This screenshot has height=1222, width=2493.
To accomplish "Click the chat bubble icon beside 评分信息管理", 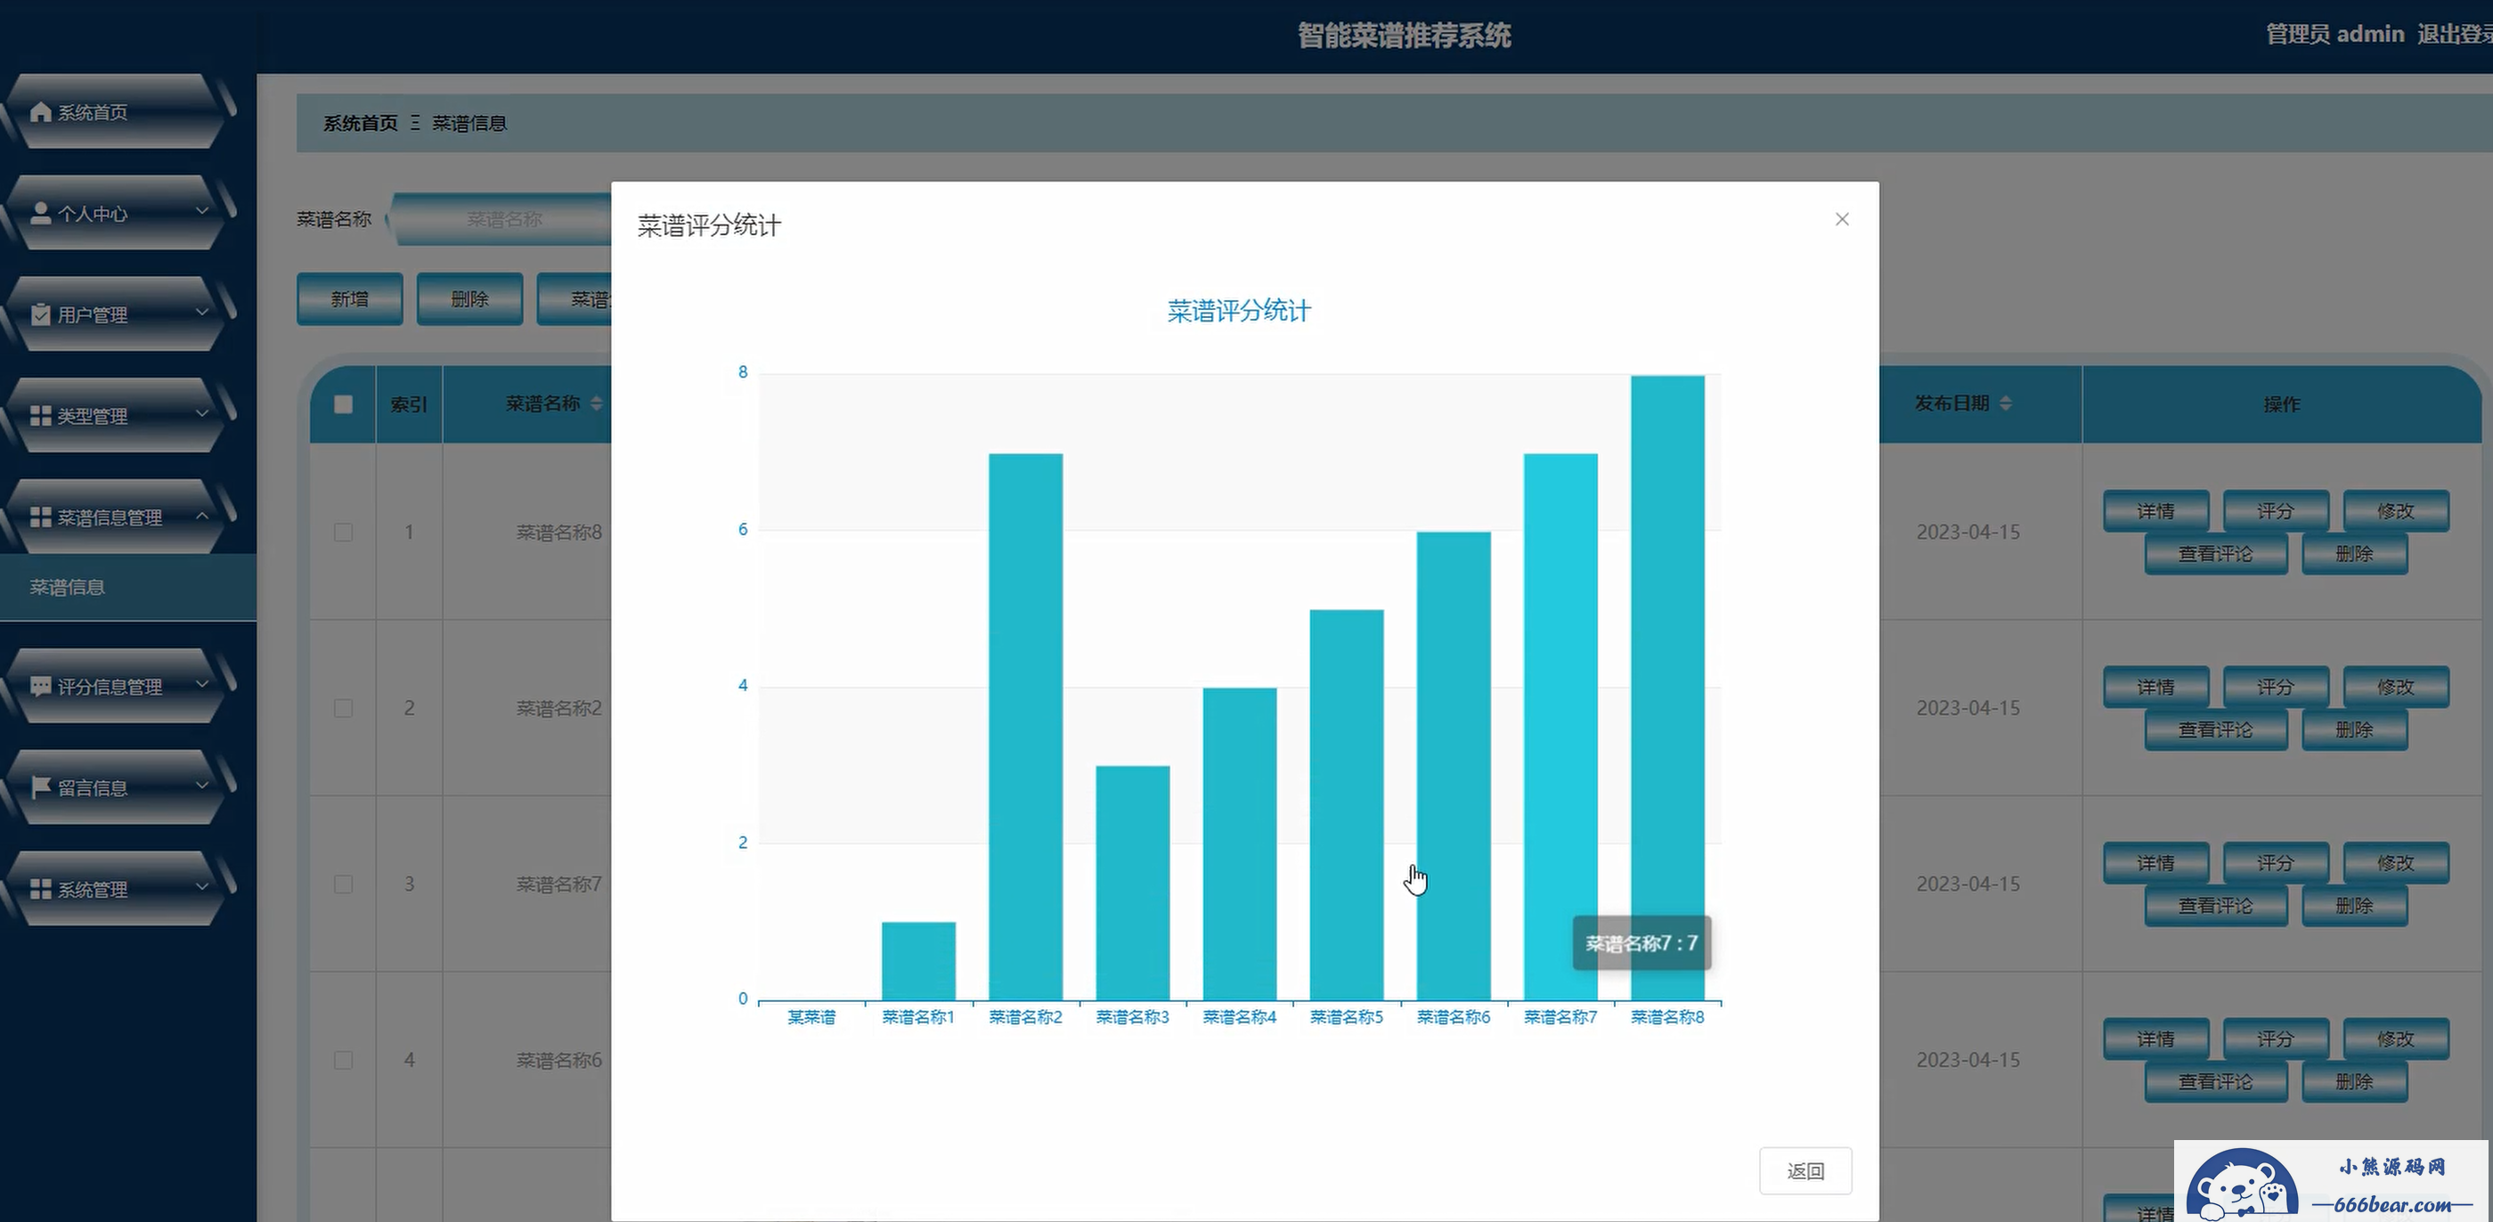I will (40, 687).
